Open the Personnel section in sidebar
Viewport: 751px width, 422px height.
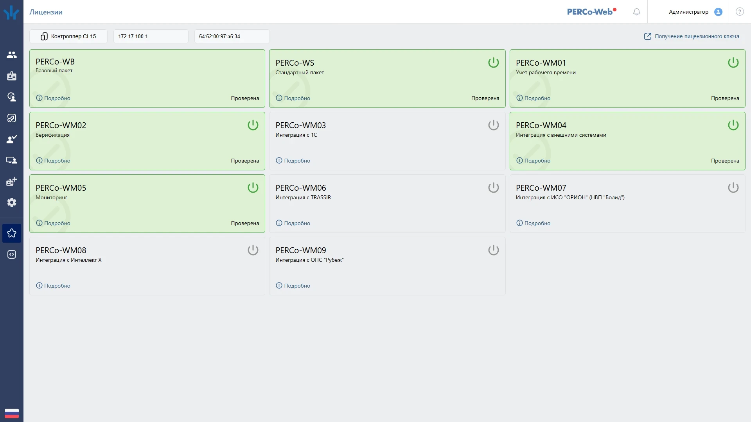12,55
